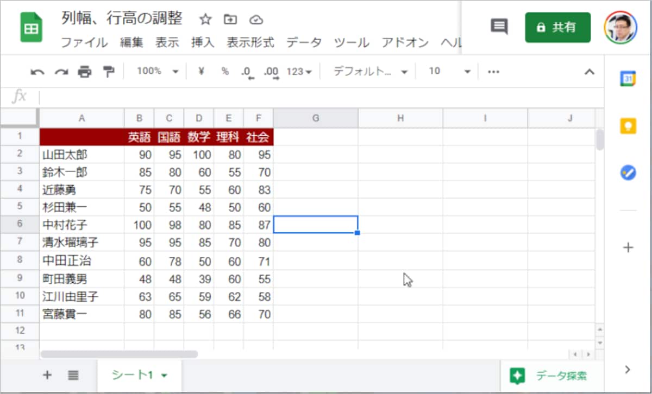The height and width of the screenshot is (394, 652).
Task: Open the 表示形式 menu
Action: click(250, 42)
